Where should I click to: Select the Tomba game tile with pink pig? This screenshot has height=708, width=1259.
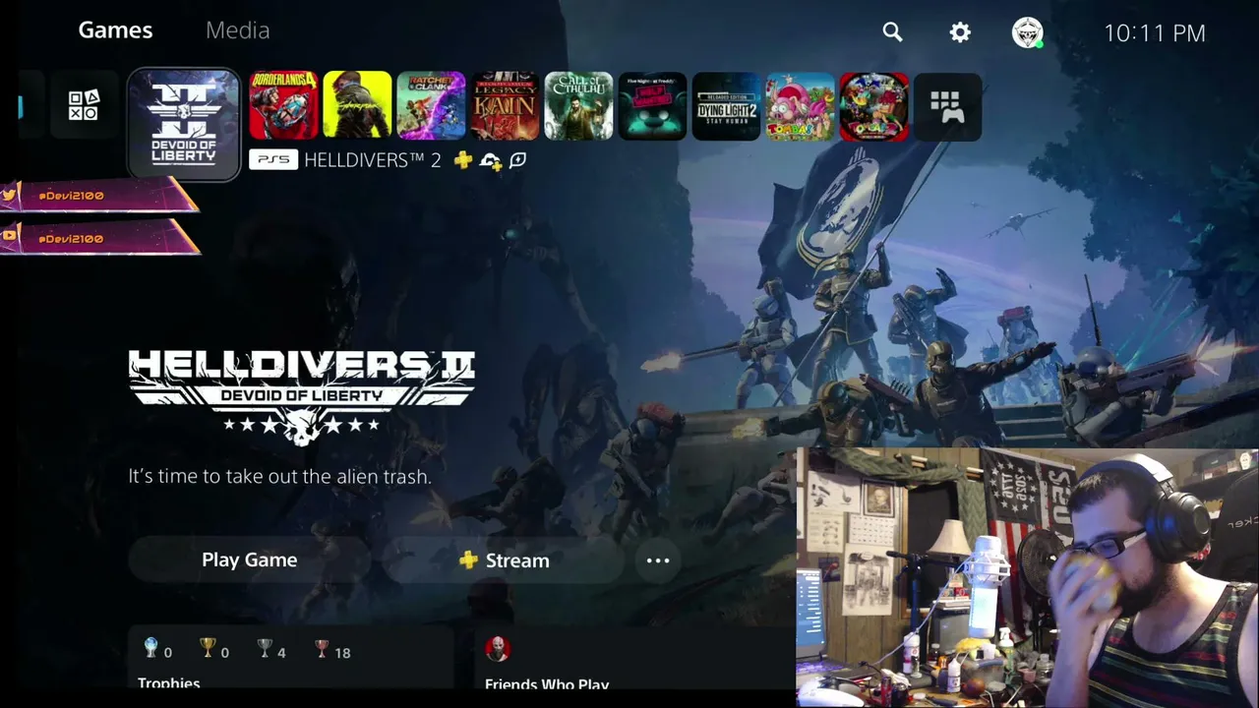point(800,105)
